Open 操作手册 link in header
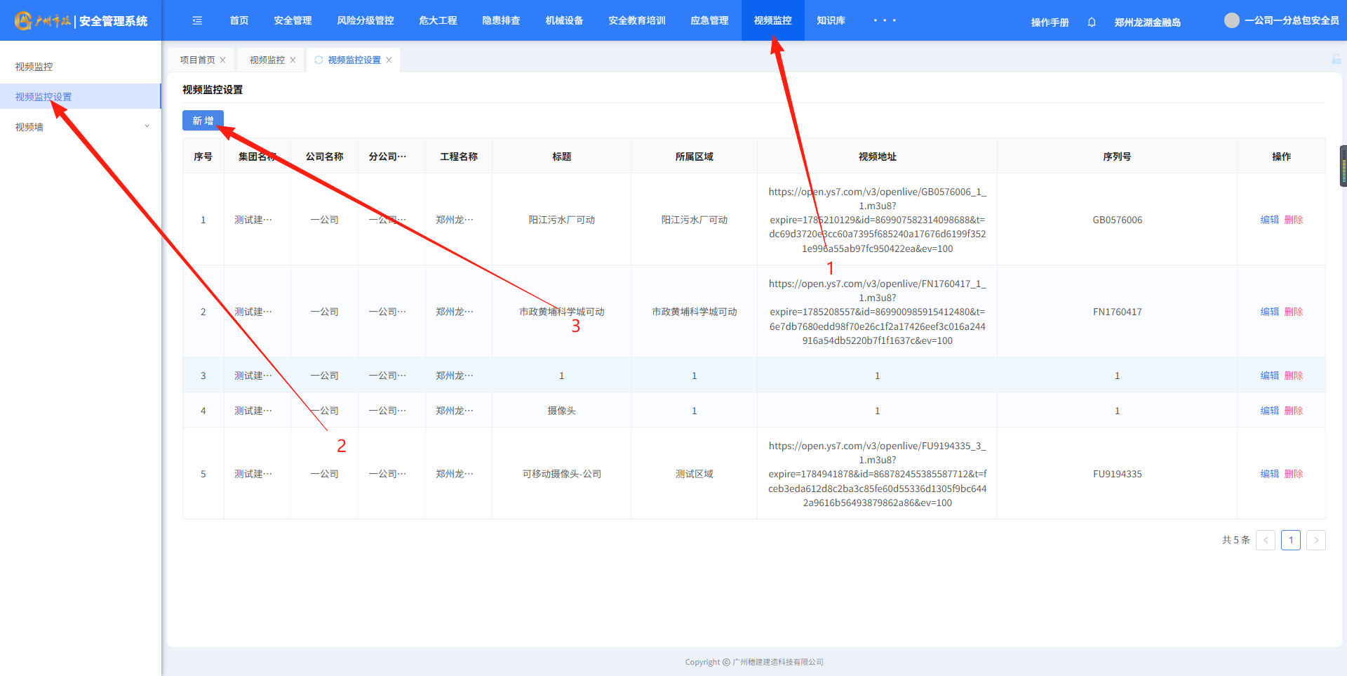This screenshot has height=676, width=1347. click(x=1050, y=22)
